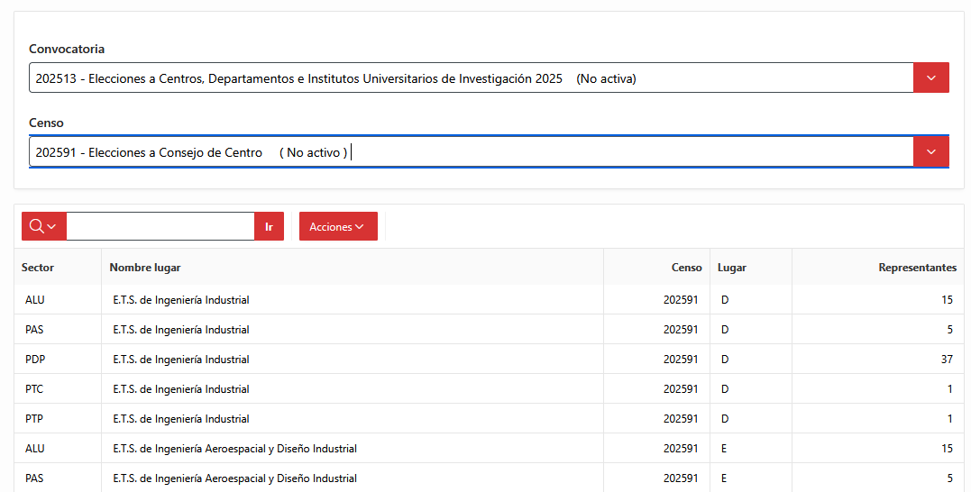Click the Censo selection field

coord(472,151)
